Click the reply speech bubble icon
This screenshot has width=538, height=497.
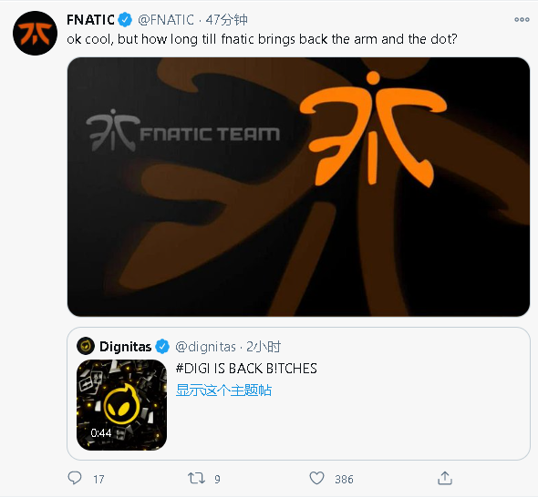(x=75, y=478)
